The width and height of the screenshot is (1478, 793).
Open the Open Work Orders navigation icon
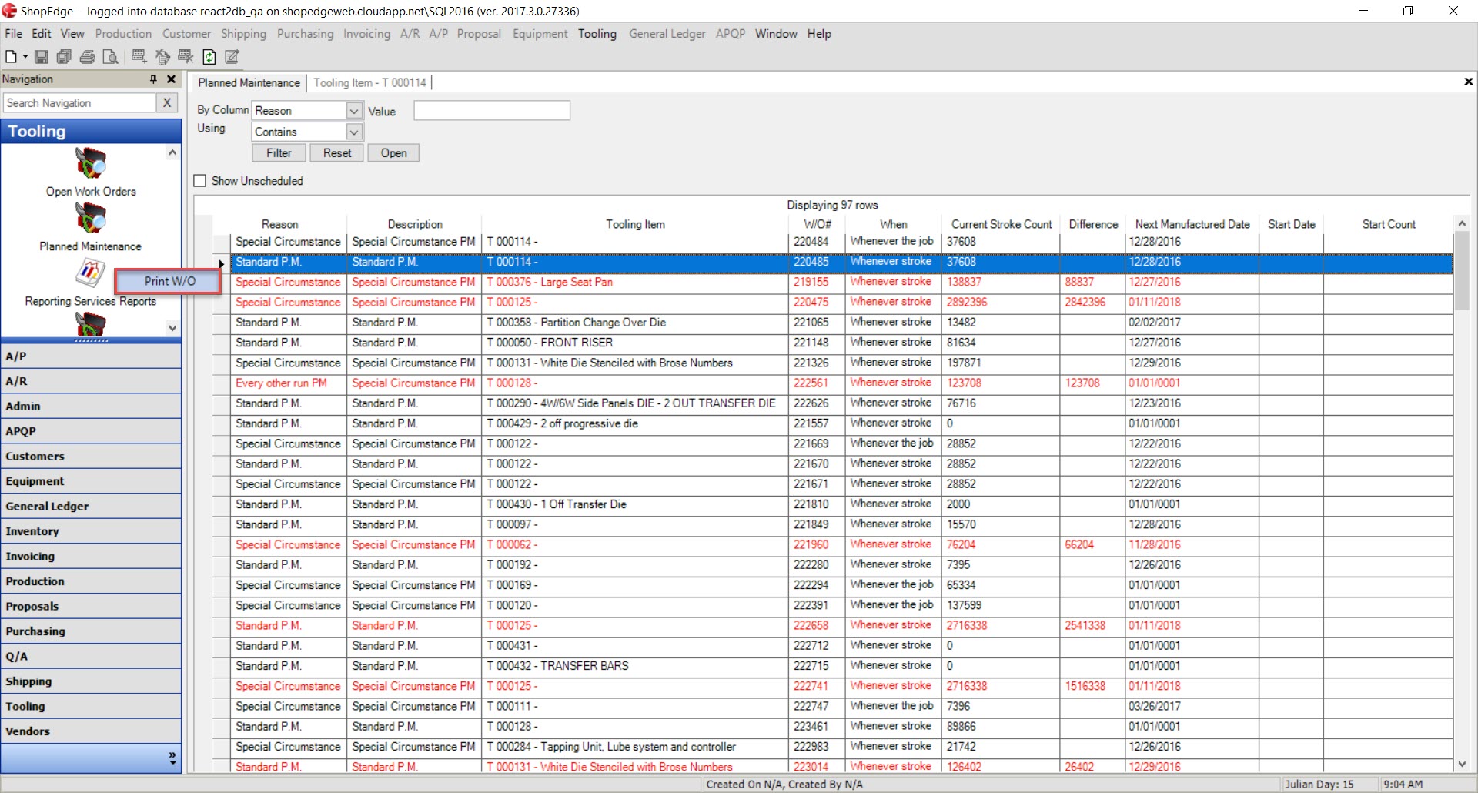tap(91, 163)
